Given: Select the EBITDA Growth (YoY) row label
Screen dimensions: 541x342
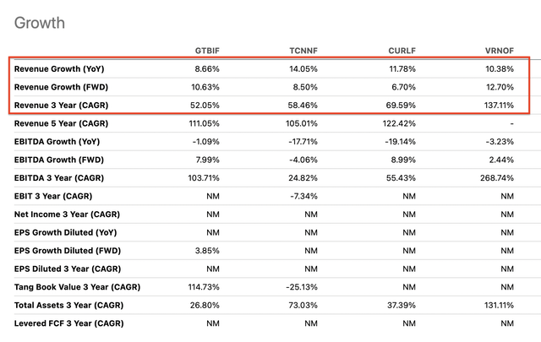Looking at the screenshot, I should (57, 142).
